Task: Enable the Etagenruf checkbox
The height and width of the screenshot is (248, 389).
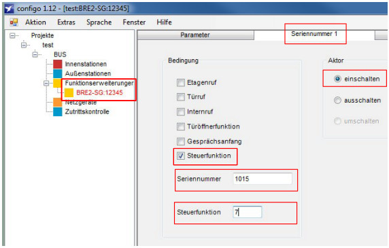Action: [181, 82]
